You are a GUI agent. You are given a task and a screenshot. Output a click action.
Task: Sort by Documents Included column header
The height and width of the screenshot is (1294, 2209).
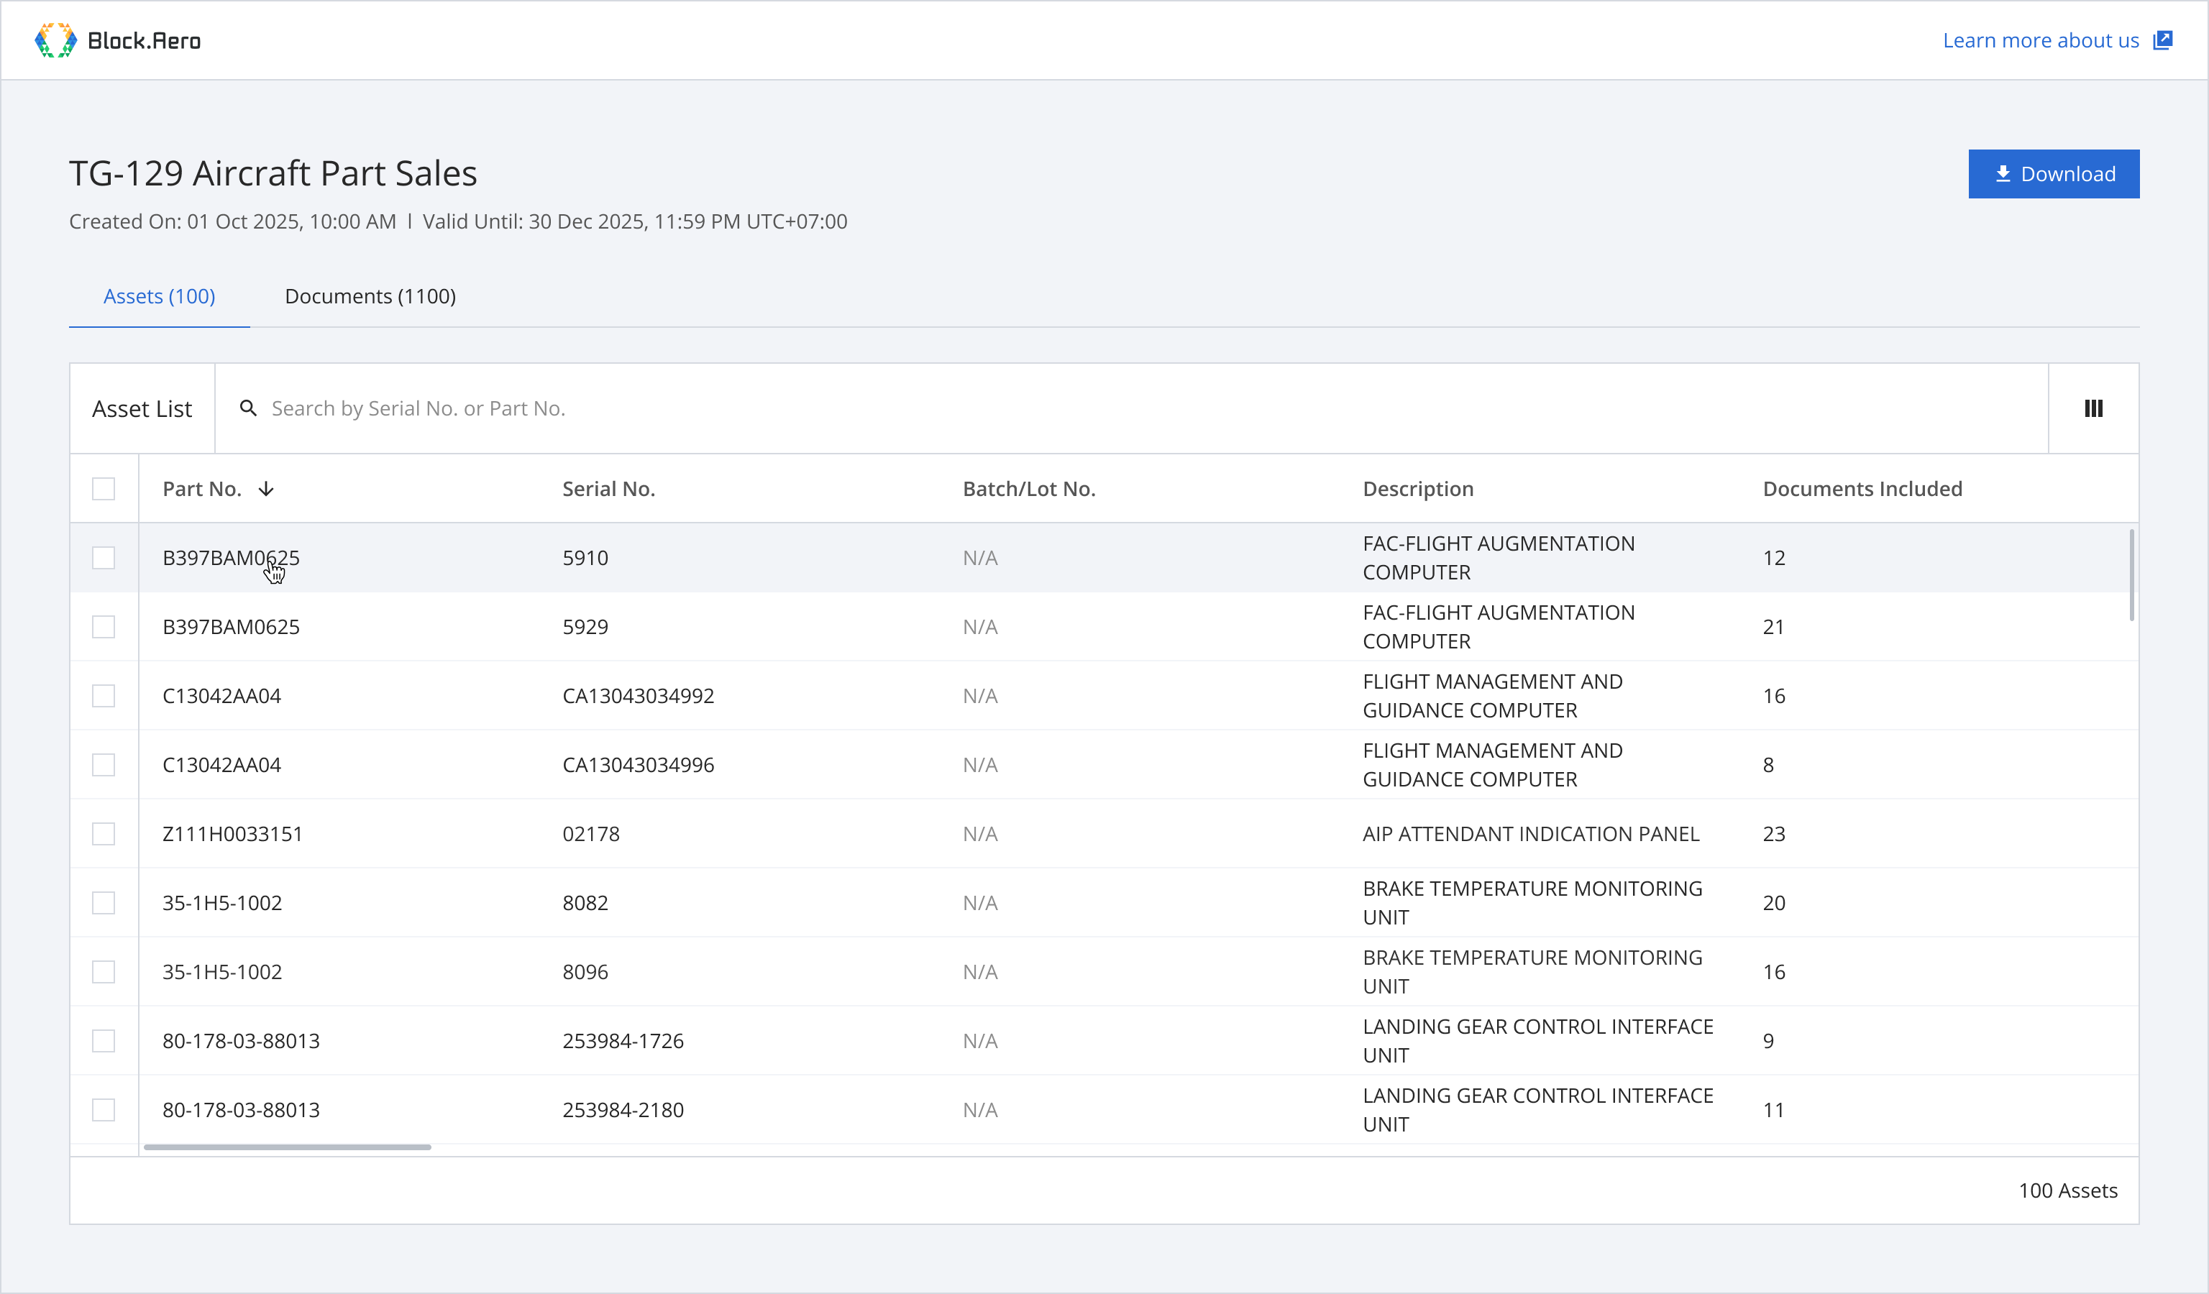coord(1862,489)
